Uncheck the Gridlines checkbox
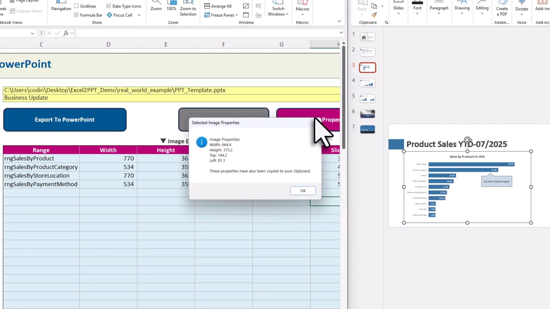 pos(76,5)
